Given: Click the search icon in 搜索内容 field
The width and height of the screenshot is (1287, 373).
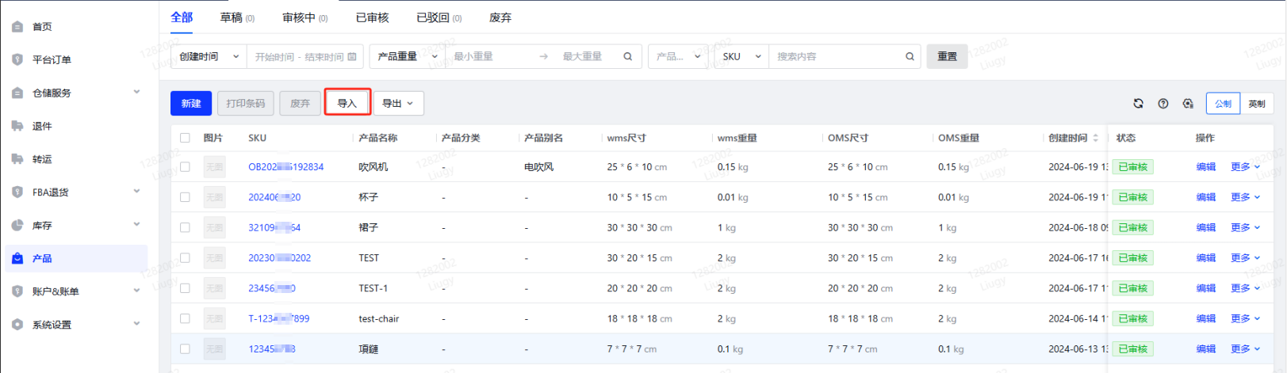Looking at the screenshot, I should pyautogui.click(x=910, y=57).
